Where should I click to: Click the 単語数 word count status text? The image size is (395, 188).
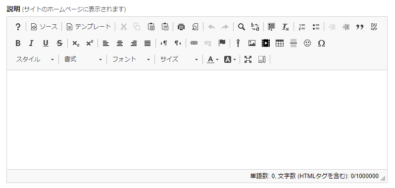[x=314, y=176]
